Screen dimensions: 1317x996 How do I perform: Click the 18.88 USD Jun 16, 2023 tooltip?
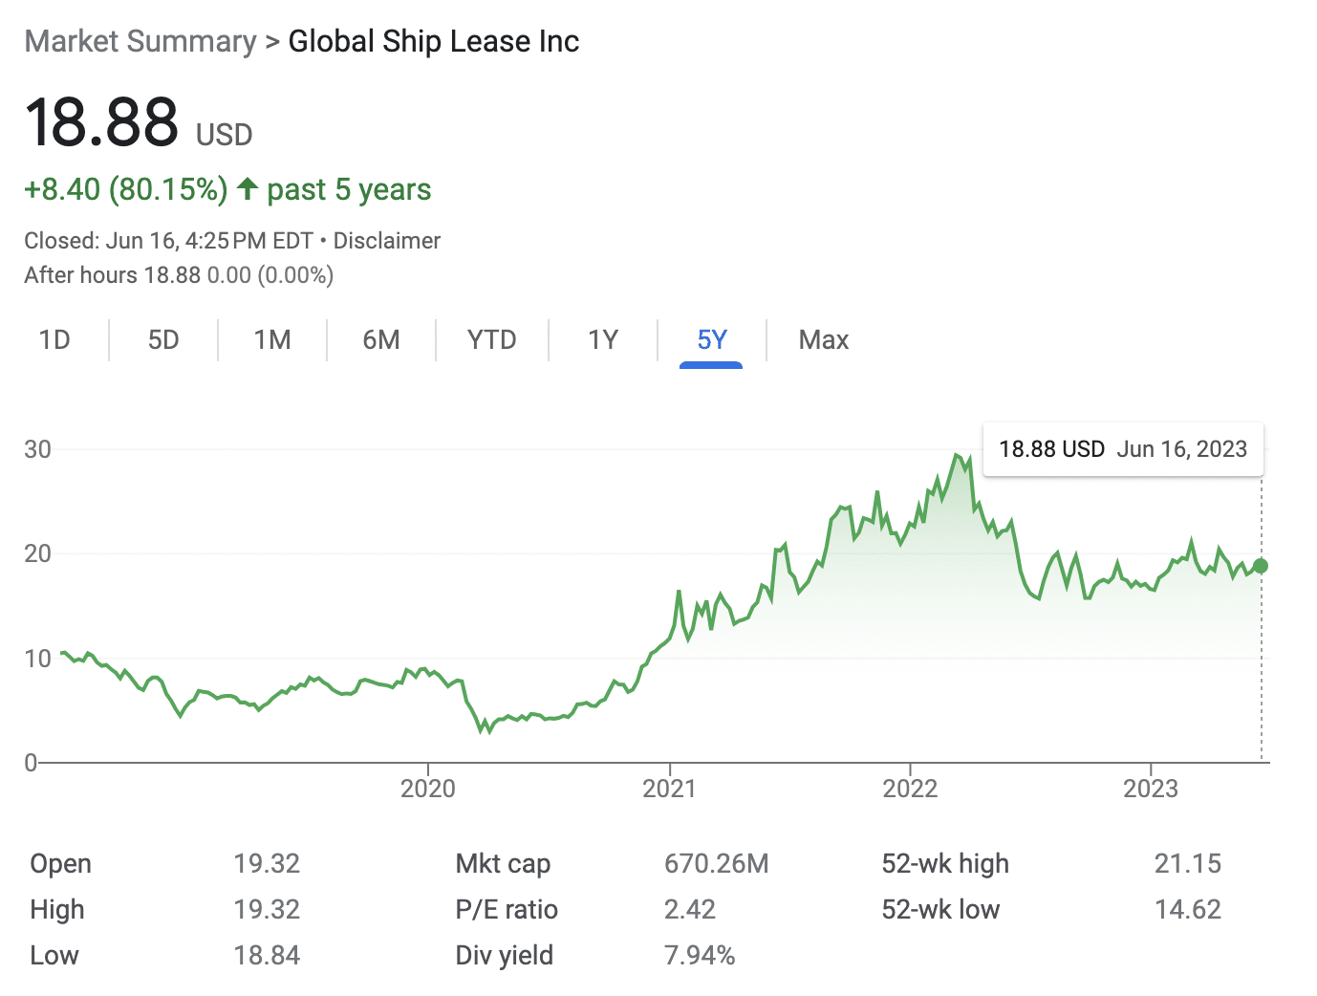(x=1123, y=449)
